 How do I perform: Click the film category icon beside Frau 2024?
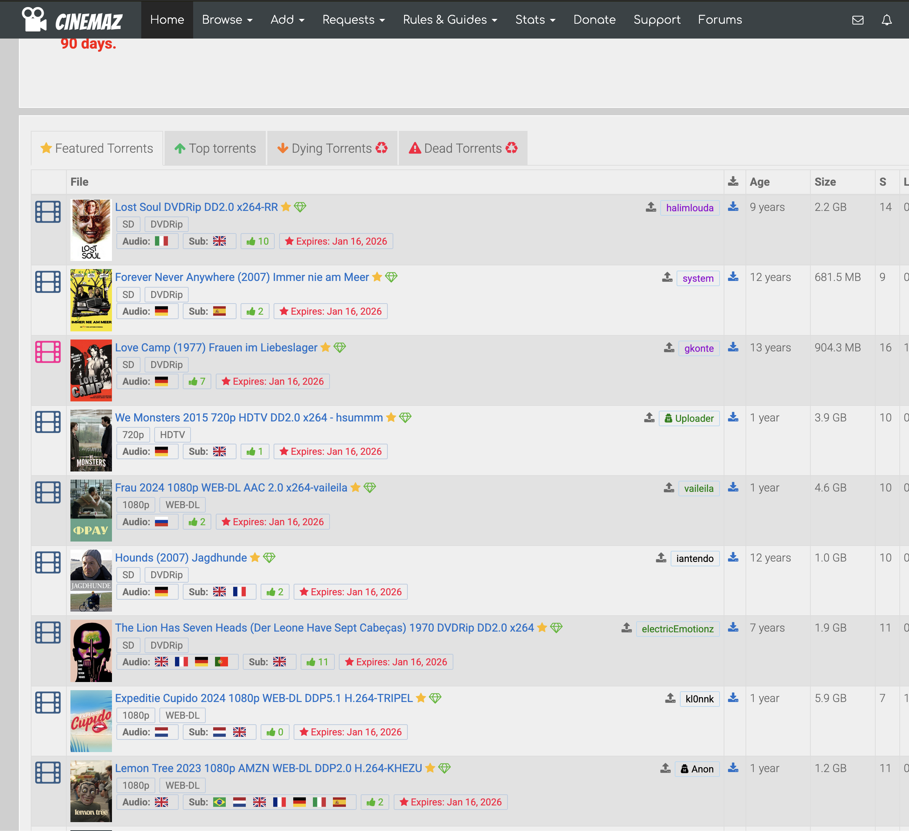[x=48, y=492]
